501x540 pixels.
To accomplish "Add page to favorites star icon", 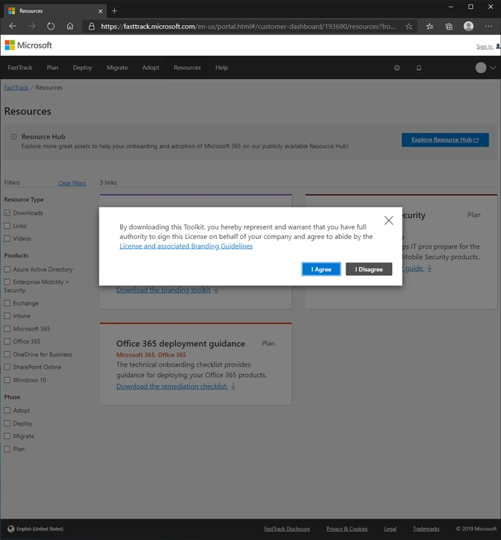I will coord(408,26).
